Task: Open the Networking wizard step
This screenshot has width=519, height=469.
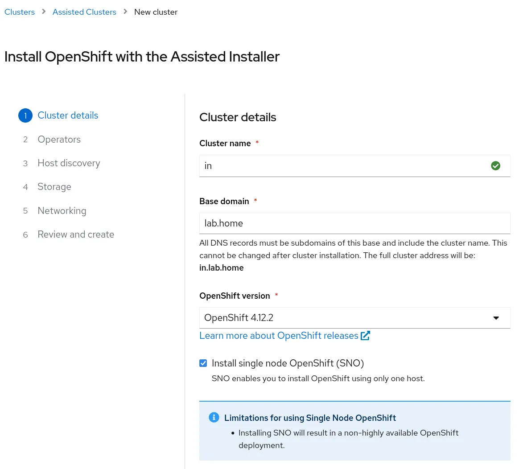Action: [62, 211]
